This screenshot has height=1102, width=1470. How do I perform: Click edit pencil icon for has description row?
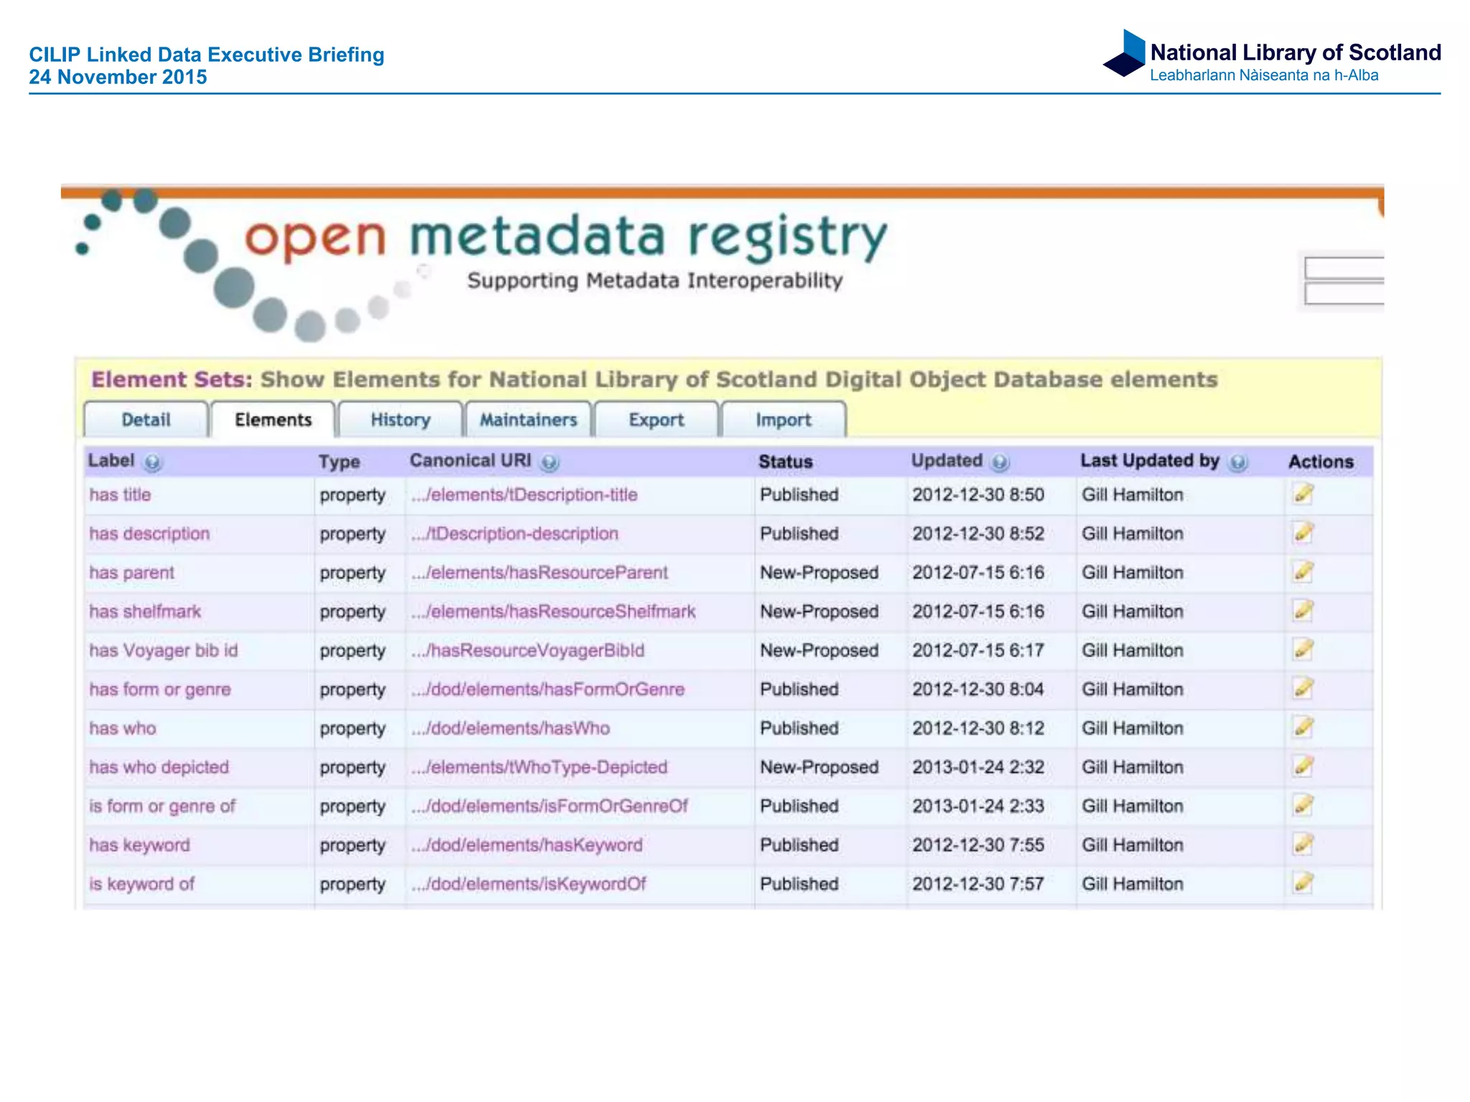(x=1303, y=532)
